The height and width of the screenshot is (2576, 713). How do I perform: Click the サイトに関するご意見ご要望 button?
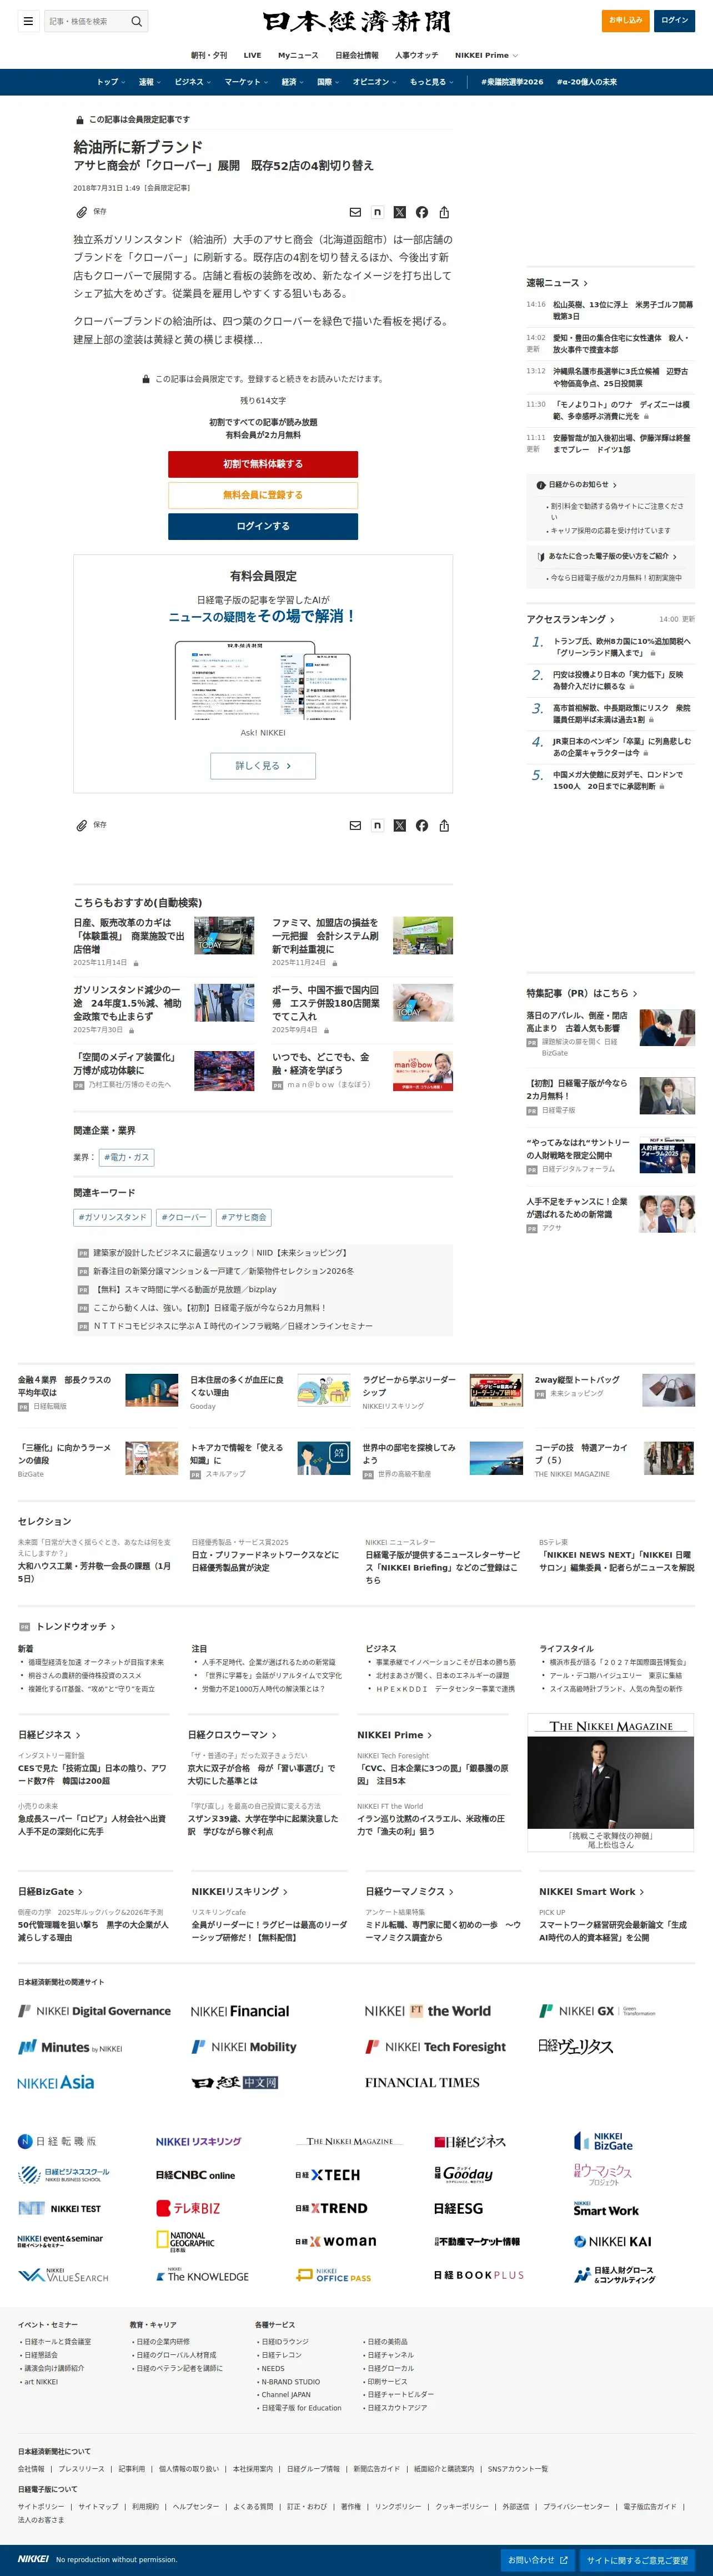tap(637, 2560)
